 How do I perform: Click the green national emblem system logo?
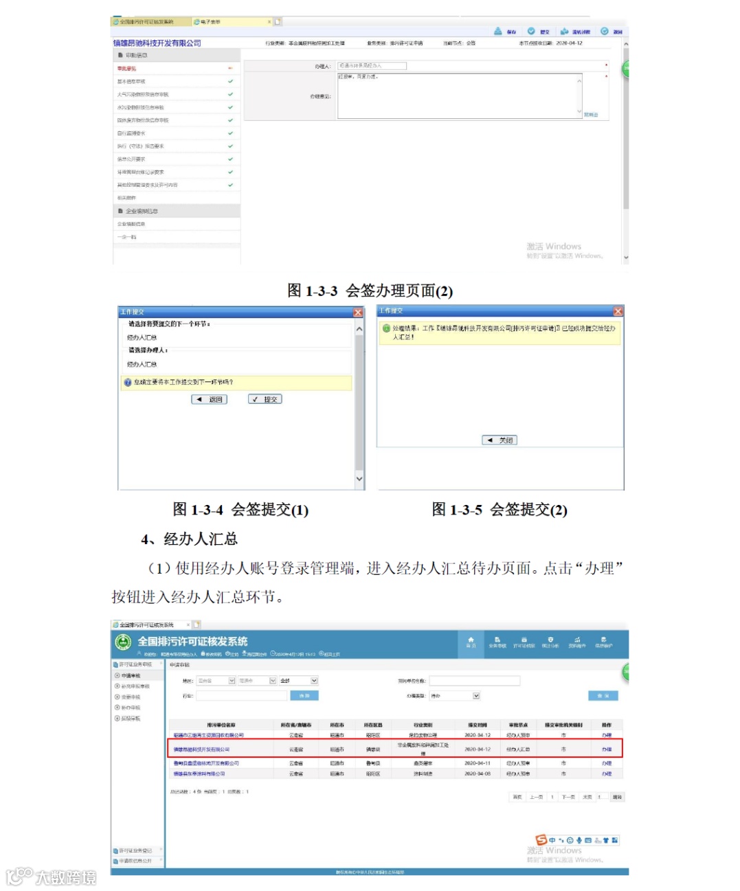[123, 642]
